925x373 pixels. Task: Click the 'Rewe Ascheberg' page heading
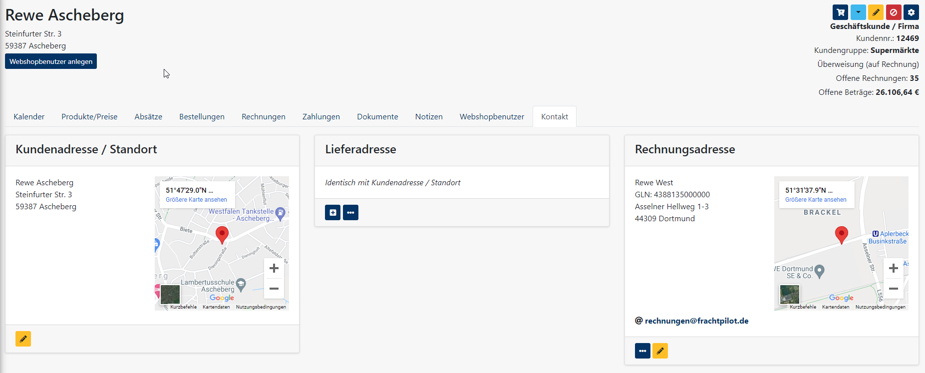[64, 15]
